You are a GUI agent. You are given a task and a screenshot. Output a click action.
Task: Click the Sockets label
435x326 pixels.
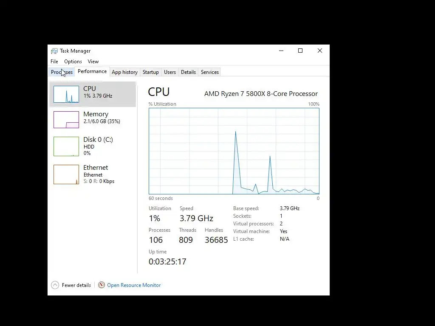(x=242, y=216)
